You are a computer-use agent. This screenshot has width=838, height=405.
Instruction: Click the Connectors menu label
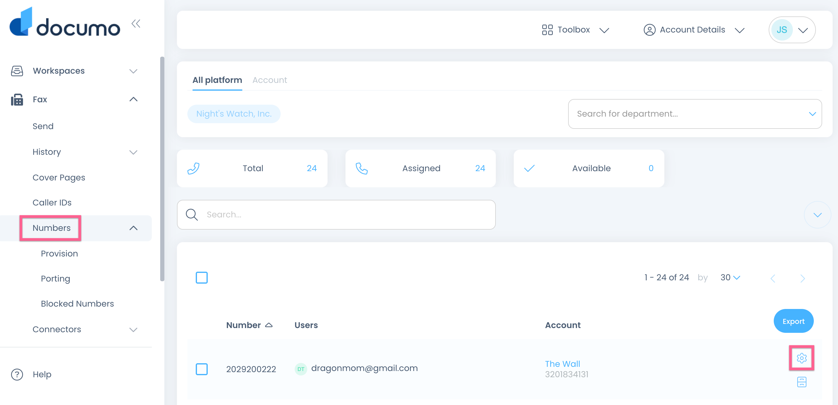point(57,329)
